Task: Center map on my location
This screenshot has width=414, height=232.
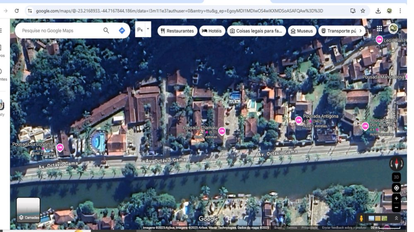Action: 396,188
